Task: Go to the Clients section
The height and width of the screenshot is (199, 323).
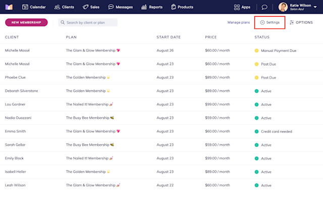Action: coord(64,7)
